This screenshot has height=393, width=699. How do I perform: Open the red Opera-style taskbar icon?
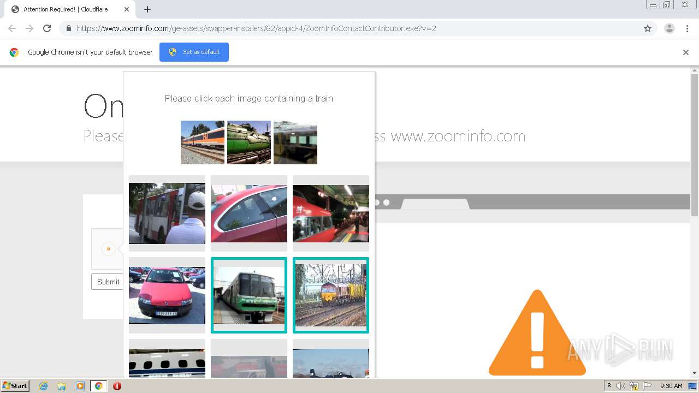pos(117,386)
